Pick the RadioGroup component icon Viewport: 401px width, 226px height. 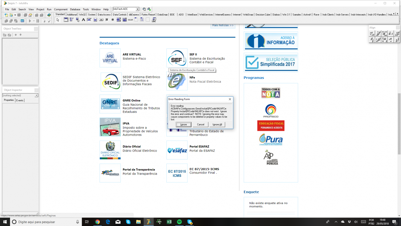pos(142,20)
